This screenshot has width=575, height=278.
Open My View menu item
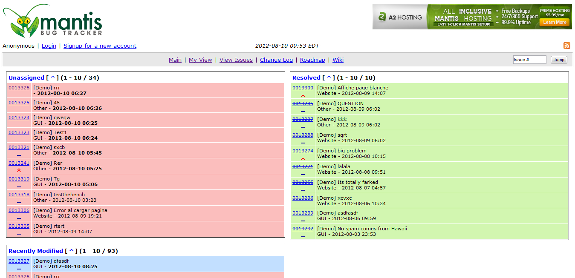tap(200, 60)
